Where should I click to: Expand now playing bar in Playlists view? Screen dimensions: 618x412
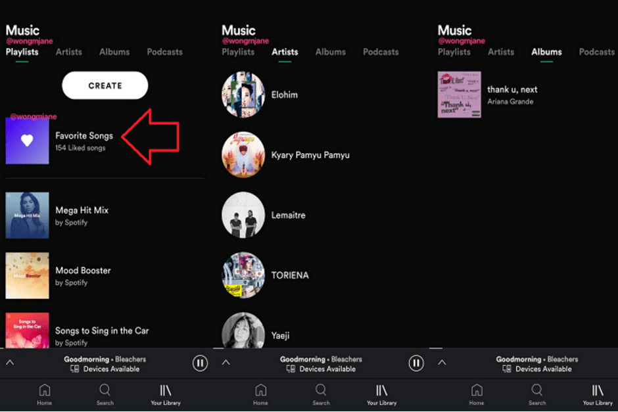pyautogui.click(x=10, y=363)
